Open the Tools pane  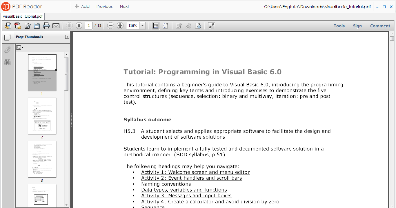pos(339,26)
